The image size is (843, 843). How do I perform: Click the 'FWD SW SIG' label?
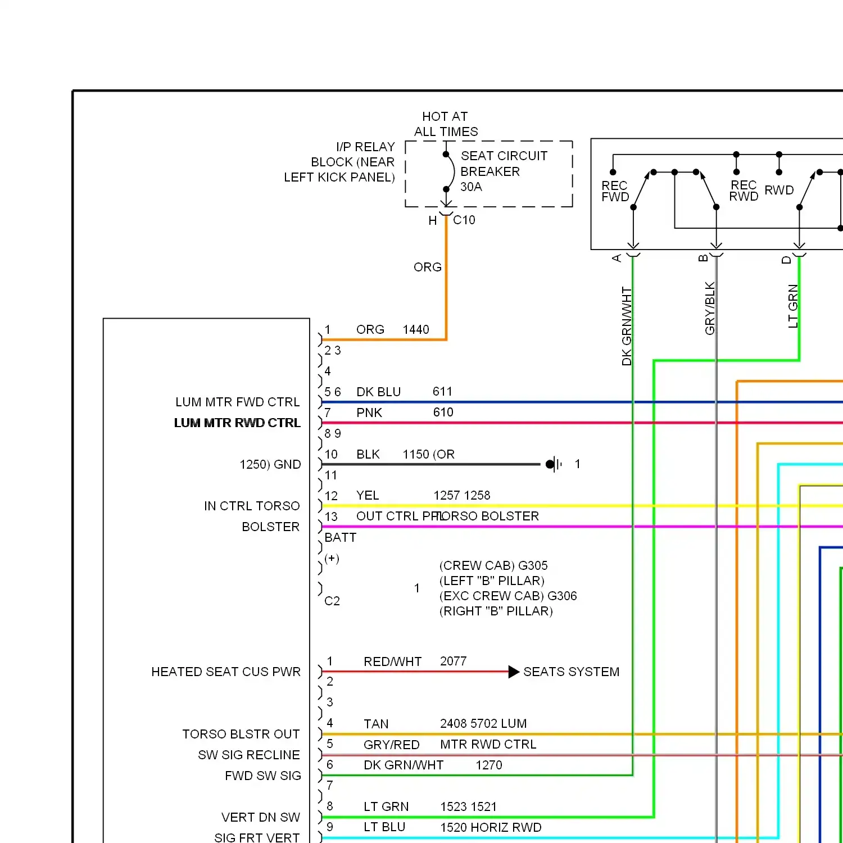pyautogui.click(x=263, y=776)
